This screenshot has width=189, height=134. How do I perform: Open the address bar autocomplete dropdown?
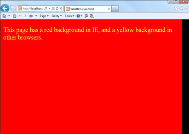(x=49, y=8)
